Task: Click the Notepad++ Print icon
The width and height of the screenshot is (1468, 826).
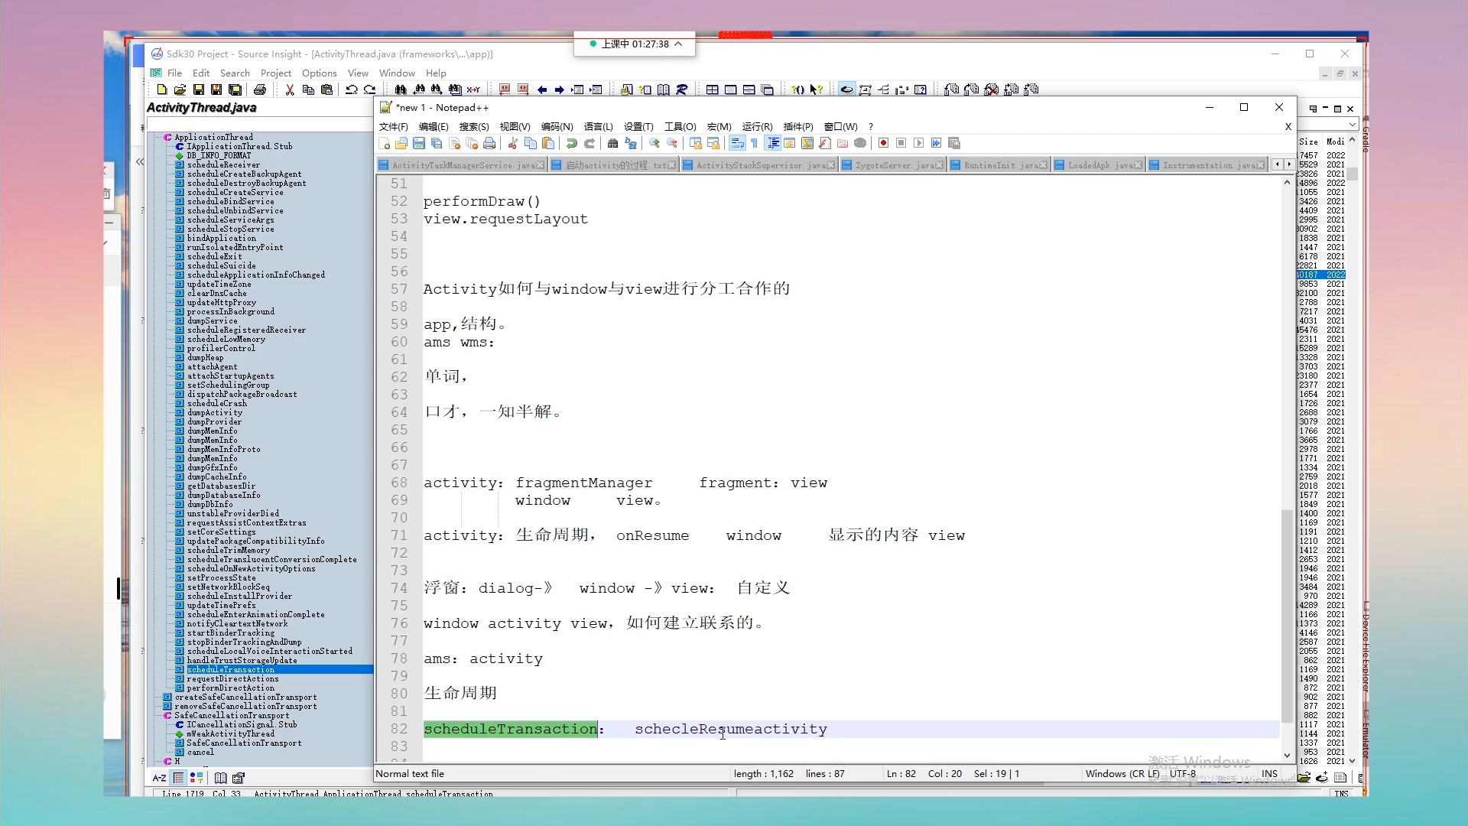Action: click(x=489, y=143)
